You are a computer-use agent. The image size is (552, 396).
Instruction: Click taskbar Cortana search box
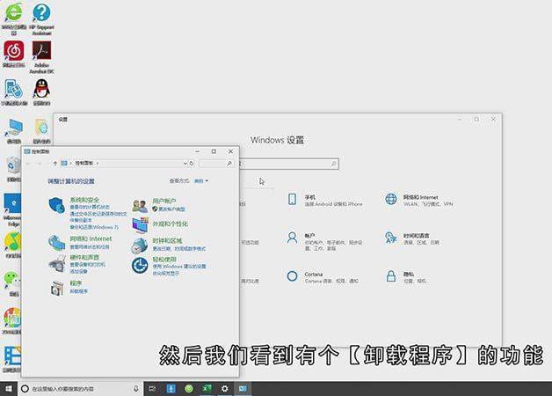(80, 389)
